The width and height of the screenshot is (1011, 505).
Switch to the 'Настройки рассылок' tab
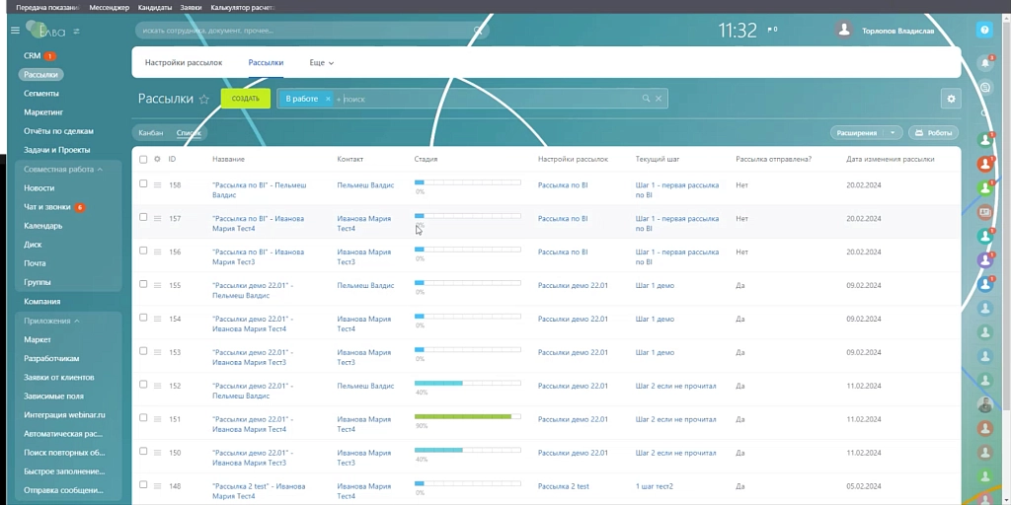[183, 63]
